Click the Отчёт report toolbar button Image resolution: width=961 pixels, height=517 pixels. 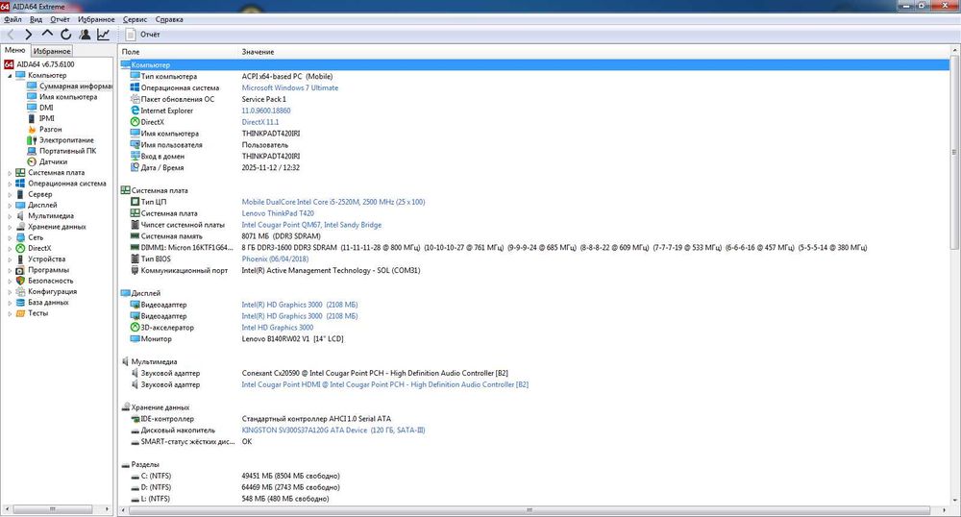pos(143,35)
